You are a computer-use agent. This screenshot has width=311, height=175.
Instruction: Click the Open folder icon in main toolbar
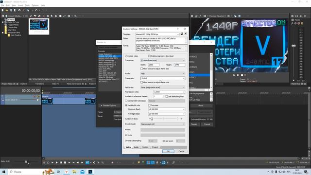point(7,10)
